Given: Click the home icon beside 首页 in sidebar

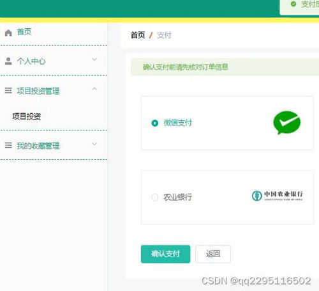Looking at the screenshot, I should [8, 33].
